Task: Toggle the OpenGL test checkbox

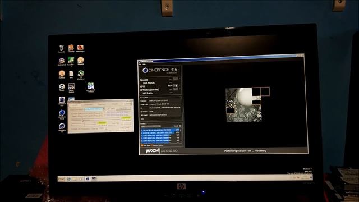Action: click(x=179, y=79)
